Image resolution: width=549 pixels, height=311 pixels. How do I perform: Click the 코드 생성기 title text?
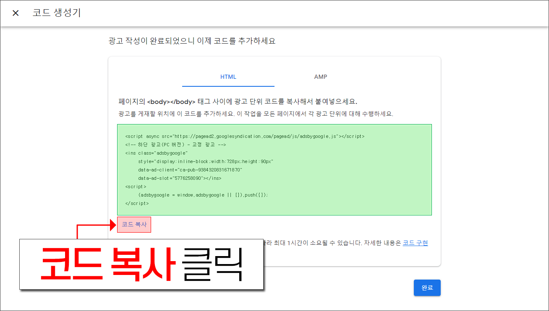(57, 13)
